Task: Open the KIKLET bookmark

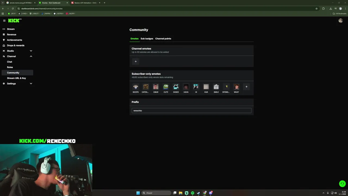Action: (35, 14)
